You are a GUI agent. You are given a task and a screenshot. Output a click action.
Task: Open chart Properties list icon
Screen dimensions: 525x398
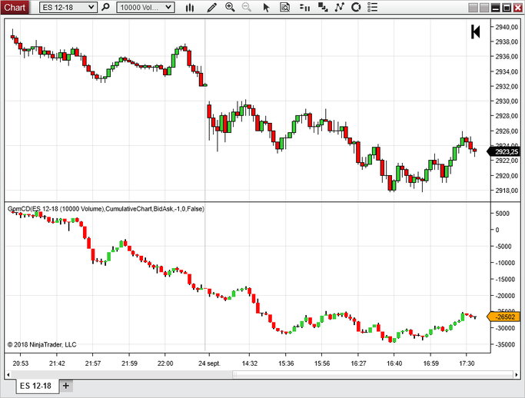[374, 8]
